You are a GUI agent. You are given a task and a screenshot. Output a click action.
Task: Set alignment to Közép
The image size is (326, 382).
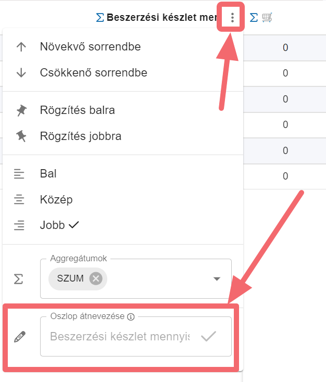pyautogui.click(x=56, y=199)
